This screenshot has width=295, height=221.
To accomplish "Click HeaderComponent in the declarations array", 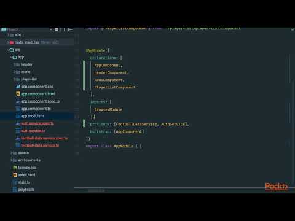I will click(111, 72).
